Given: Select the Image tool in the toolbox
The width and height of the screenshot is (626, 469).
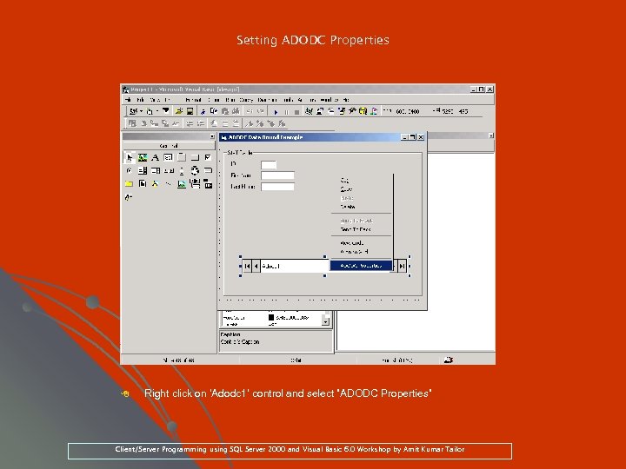Looking at the screenshot, I should click(x=182, y=184).
